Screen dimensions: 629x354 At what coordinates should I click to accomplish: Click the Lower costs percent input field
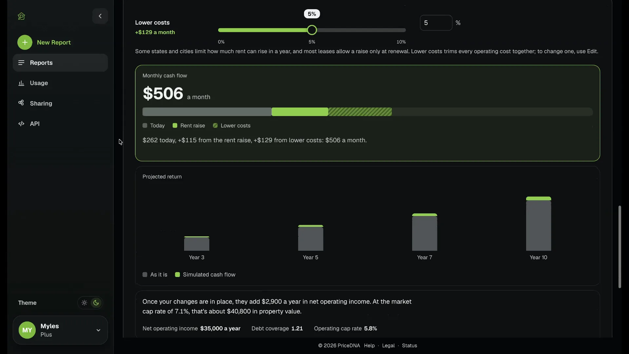436,23
